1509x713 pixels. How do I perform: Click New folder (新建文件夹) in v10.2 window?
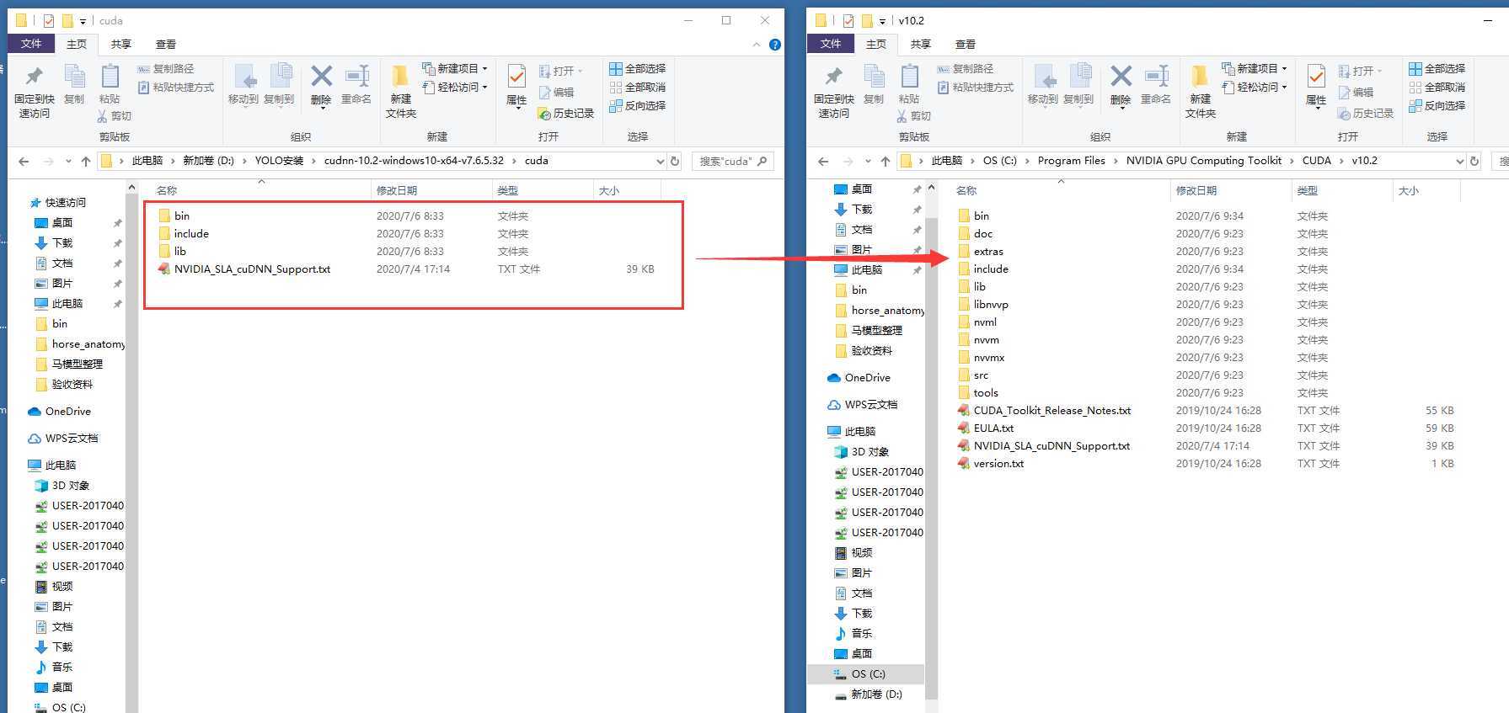1201,91
